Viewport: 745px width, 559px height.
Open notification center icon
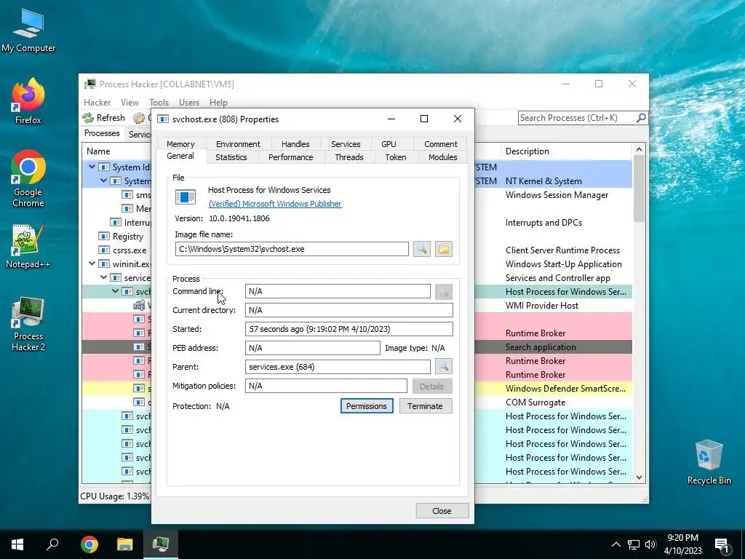pyautogui.click(x=722, y=546)
